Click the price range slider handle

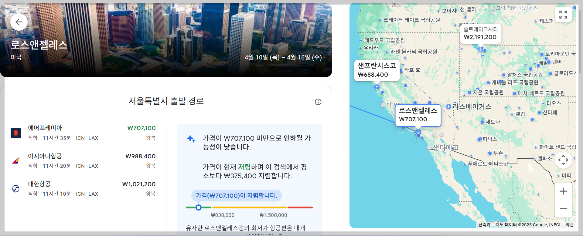click(x=198, y=207)
